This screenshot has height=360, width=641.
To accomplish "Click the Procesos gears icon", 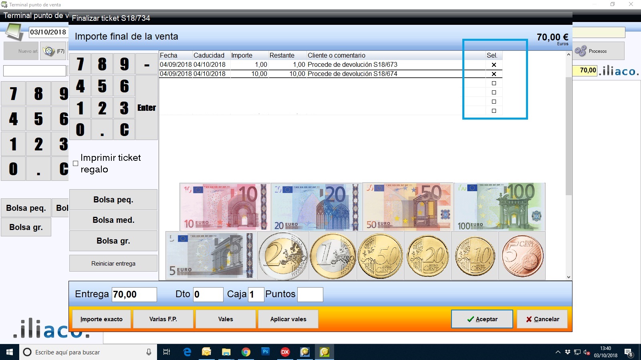I will coord(581,51).
